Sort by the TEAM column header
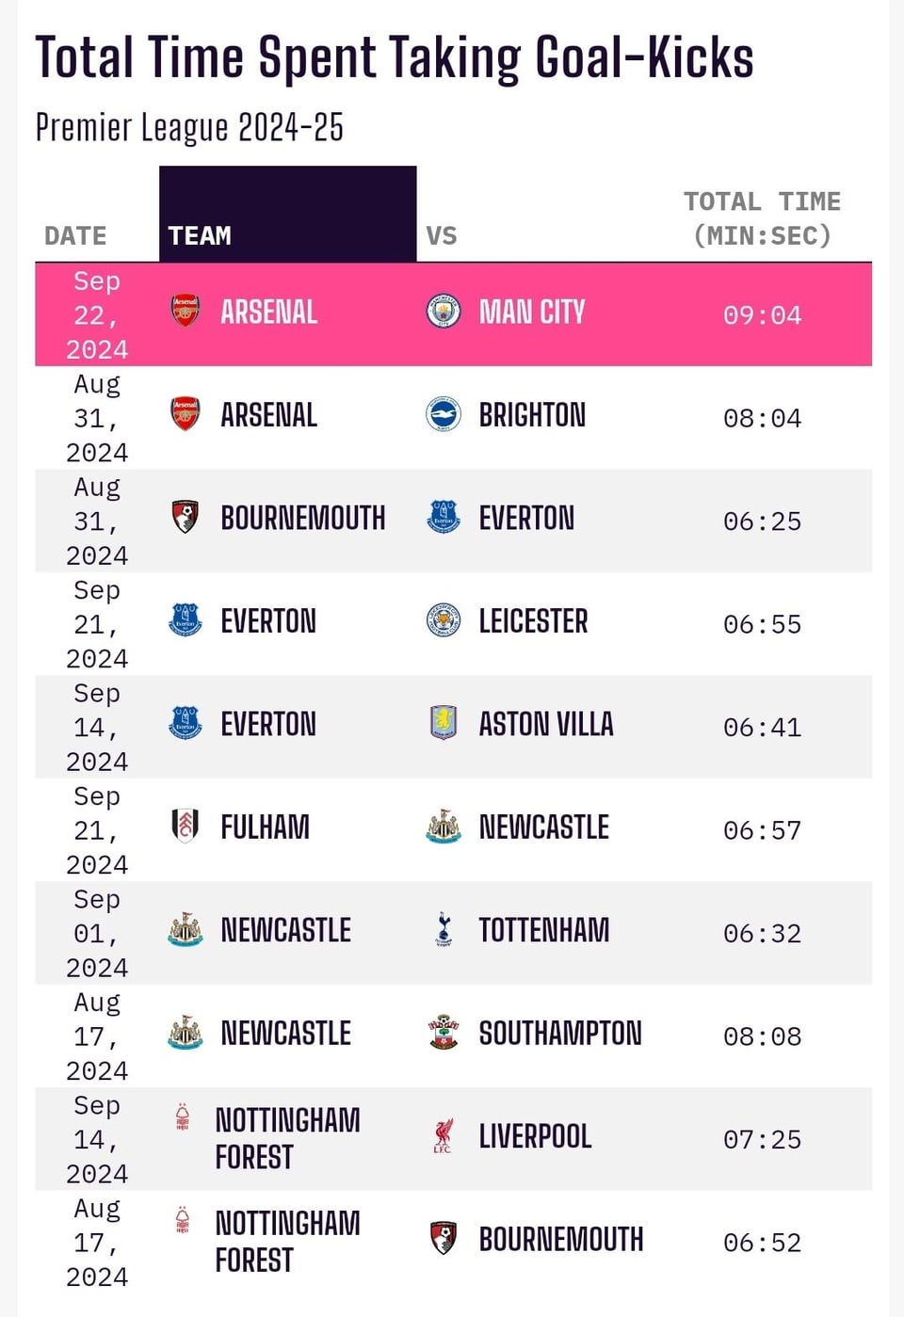The width and height of the screenshot is (904, 1317). 200,235
